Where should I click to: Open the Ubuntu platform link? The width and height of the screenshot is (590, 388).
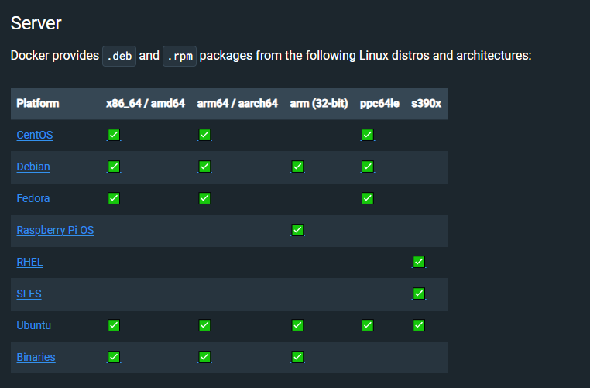[34, 325]
